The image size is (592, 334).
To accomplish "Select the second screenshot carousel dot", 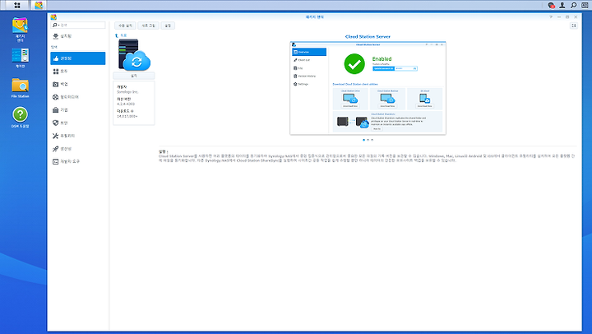I will (368, 140).
